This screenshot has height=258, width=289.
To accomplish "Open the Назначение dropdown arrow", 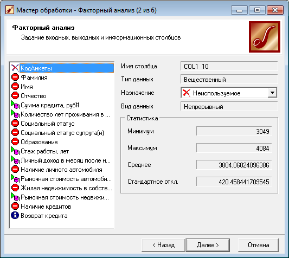I will tap(272, 93).
